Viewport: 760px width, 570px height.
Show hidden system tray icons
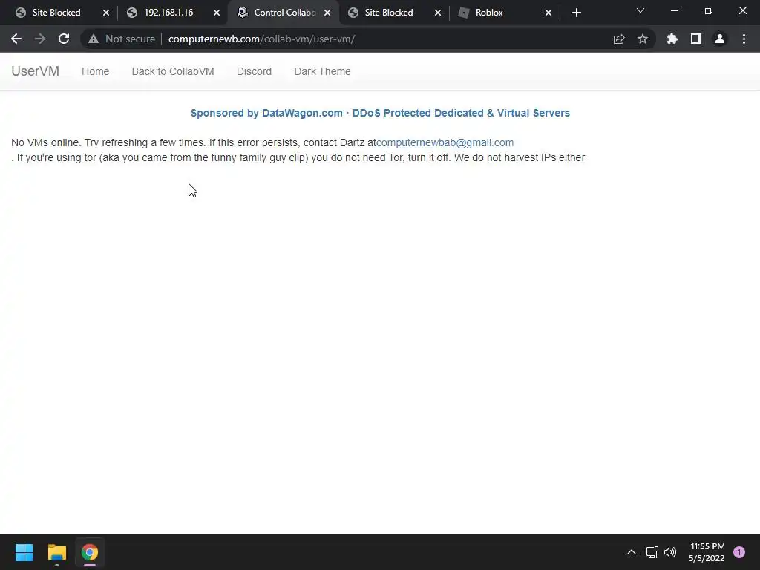(631, 552)
